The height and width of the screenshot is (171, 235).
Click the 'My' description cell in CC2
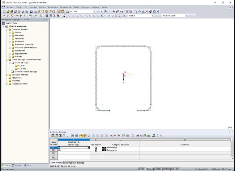74,150
